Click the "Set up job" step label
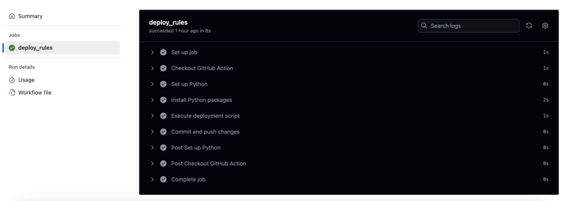The width and height of the screenshot is (564, 201). (x=184, y=52)
